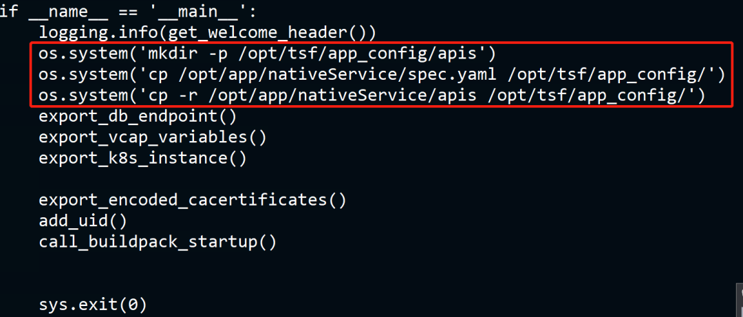Click the call_buildpack_startup() line
The image size is (743, 317).
click(158, 242)
